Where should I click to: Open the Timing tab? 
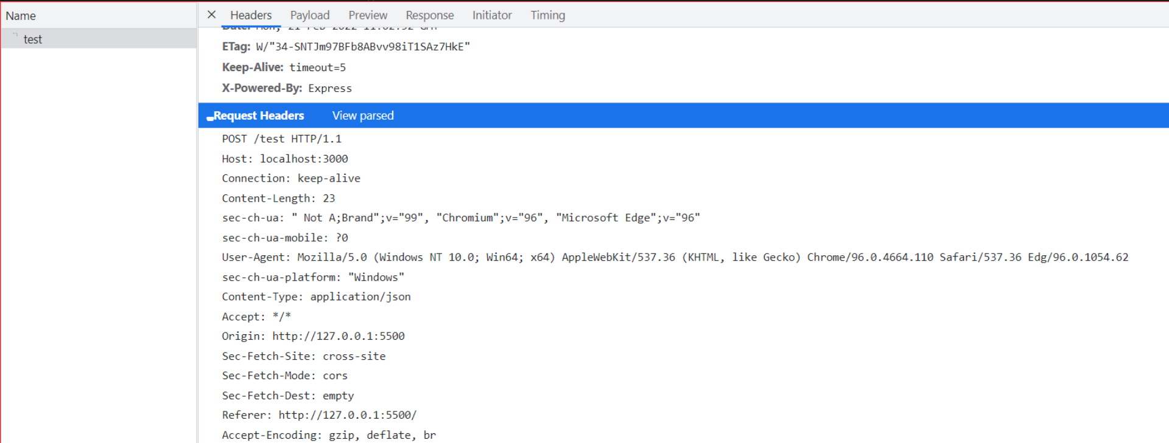pyautogui.click(x=547, y=15)
